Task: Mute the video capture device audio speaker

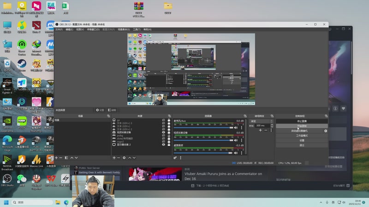Action: pos(236,140)
